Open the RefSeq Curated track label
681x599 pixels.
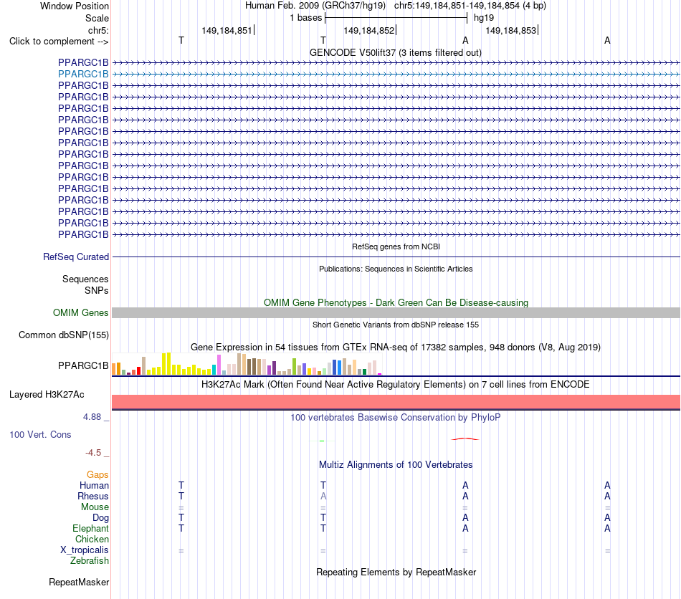pyautogui.click(x=75, y=257)
